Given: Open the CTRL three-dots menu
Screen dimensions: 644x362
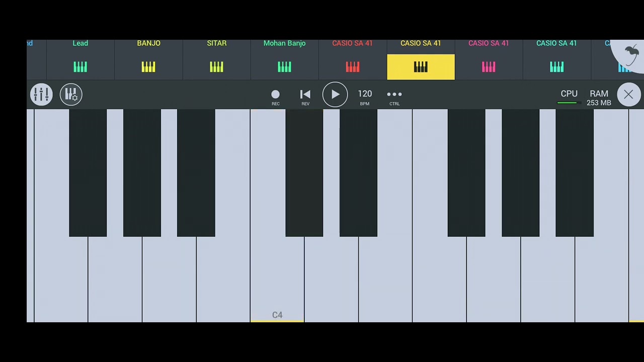Looking at the screenshot, I should point(394,97).
